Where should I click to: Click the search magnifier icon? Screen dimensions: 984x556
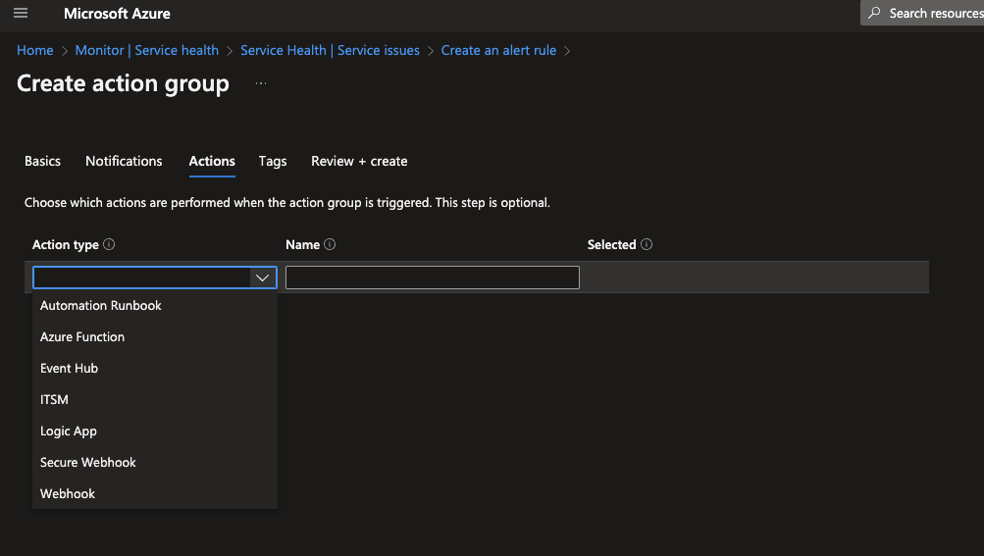874,13
